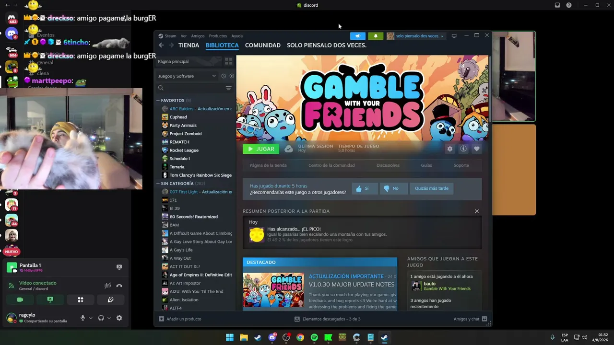The image size is (614, 345).
Task: Deafen Discord headphones toggle
Action: pyautogui.click(x=101, y=318)
